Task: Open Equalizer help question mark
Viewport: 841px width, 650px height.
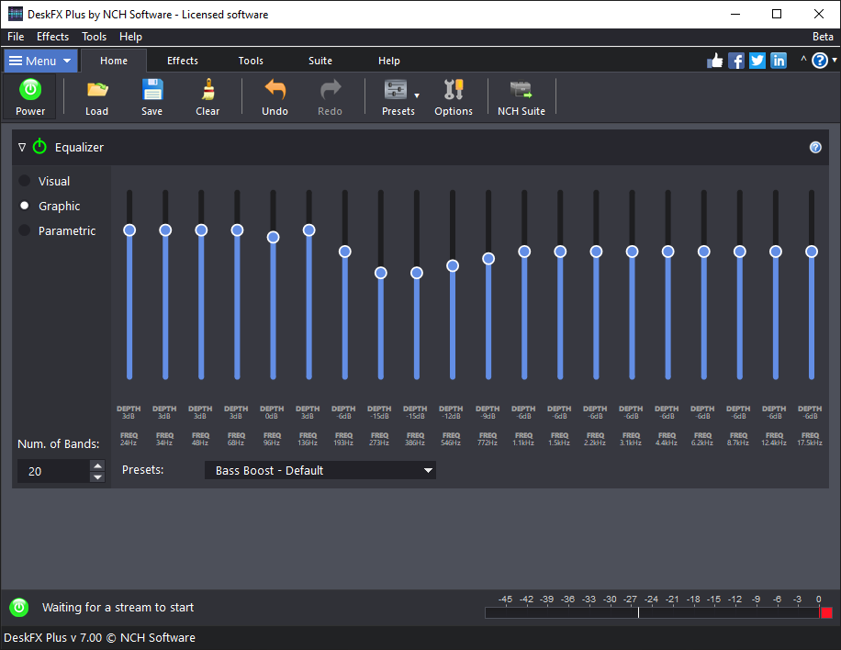Action: pos(815,148)
